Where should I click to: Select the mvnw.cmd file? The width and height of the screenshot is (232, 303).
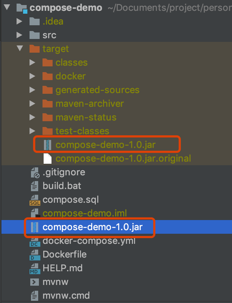coord(66,296)
